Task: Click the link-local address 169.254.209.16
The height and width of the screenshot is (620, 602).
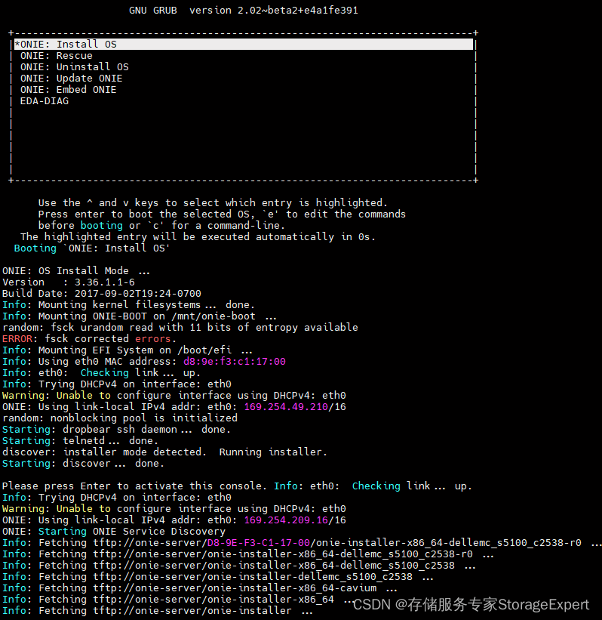Action: (286, 520)
